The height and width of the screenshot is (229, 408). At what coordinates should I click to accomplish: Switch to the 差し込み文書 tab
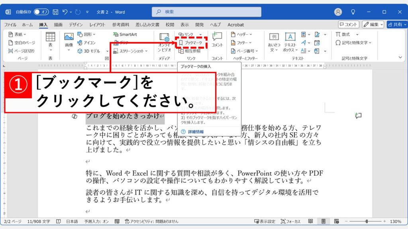pos(147,25)
